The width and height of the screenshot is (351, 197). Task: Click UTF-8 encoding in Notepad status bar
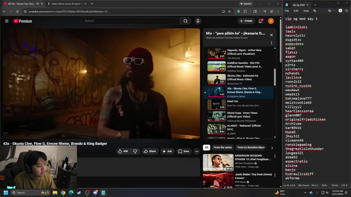pos(344,185)
